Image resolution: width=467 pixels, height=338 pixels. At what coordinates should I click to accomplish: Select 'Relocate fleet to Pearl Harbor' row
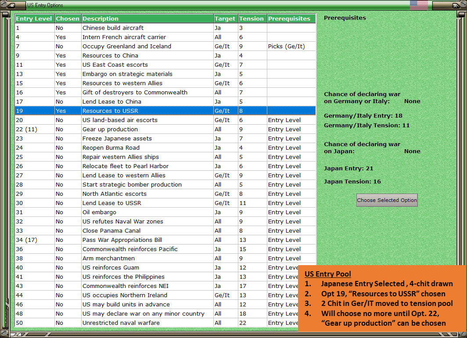165,166
